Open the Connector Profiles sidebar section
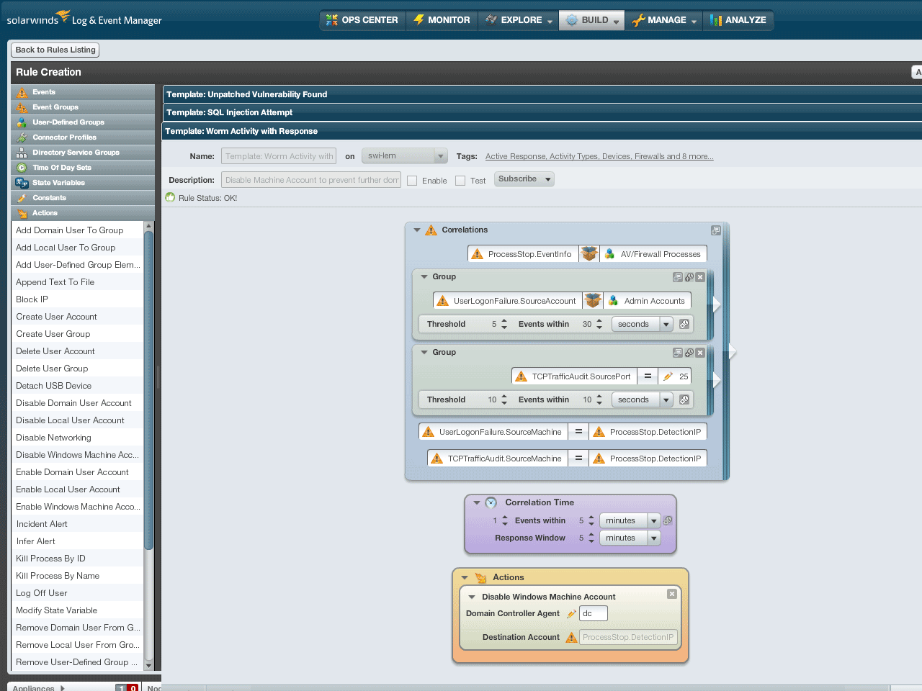 coord(83,137)
